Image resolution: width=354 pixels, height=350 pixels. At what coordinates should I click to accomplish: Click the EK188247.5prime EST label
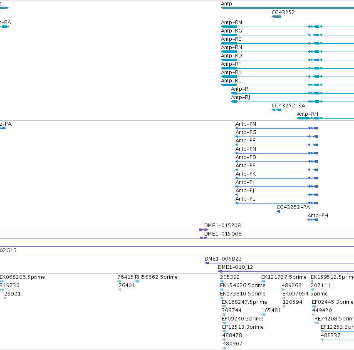[244, 302]
